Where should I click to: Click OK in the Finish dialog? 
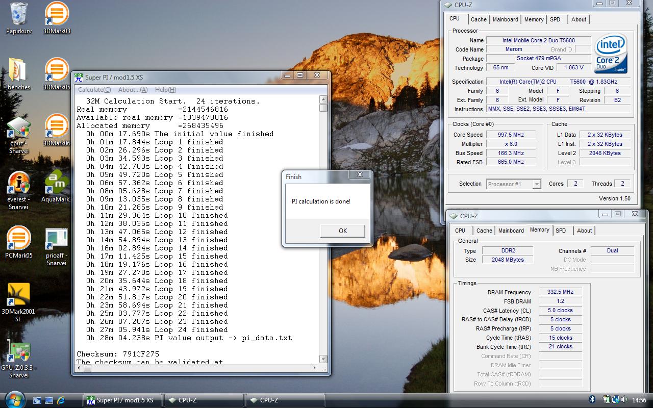(343, 231)
